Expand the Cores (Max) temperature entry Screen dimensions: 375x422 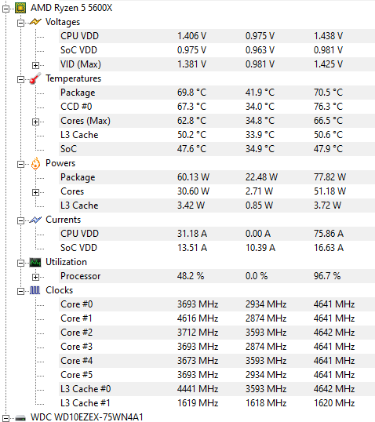pyautogui.click(x=35, y=122)
